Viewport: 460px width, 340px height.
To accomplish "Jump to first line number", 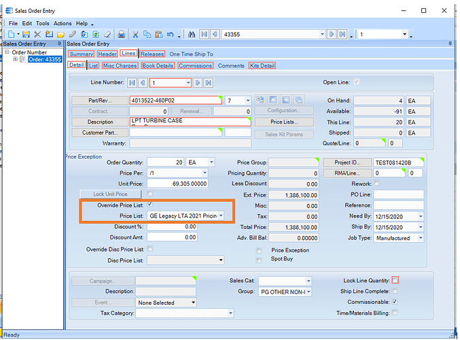I will tap(132, 83).
